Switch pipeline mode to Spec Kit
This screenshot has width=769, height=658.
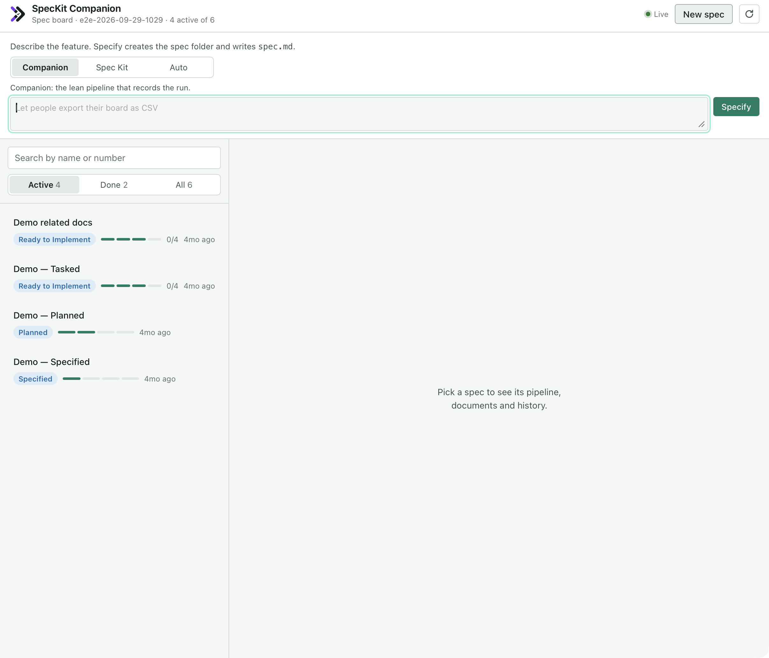pyautogui.click(x=112, y=67)
